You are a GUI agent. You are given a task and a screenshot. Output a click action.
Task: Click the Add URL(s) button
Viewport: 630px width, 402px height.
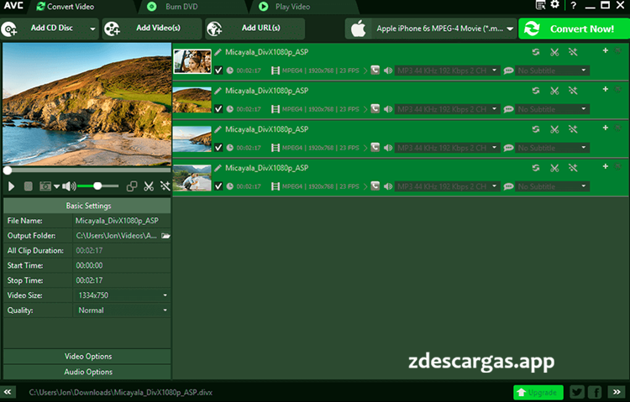click(255, 29)
